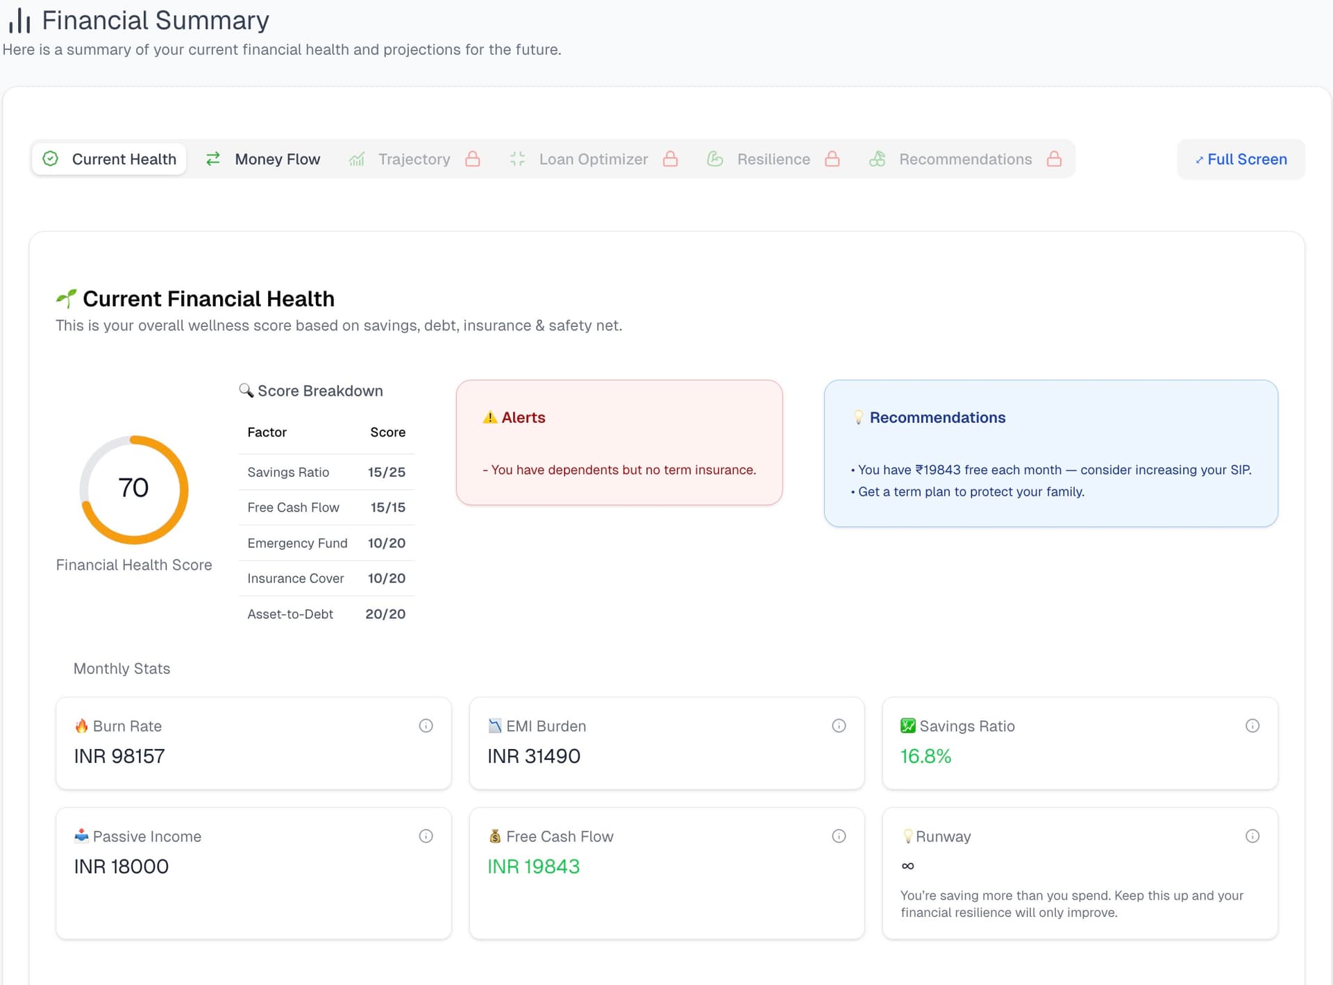
Task: Click the Resilience muscle icon
Action: coord(715,159)
